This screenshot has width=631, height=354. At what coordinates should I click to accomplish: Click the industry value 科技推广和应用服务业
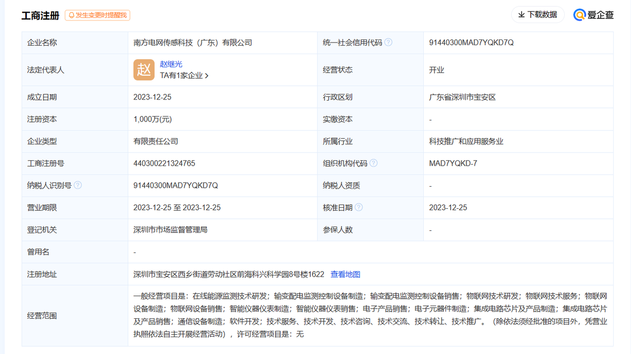pos(466,141)
